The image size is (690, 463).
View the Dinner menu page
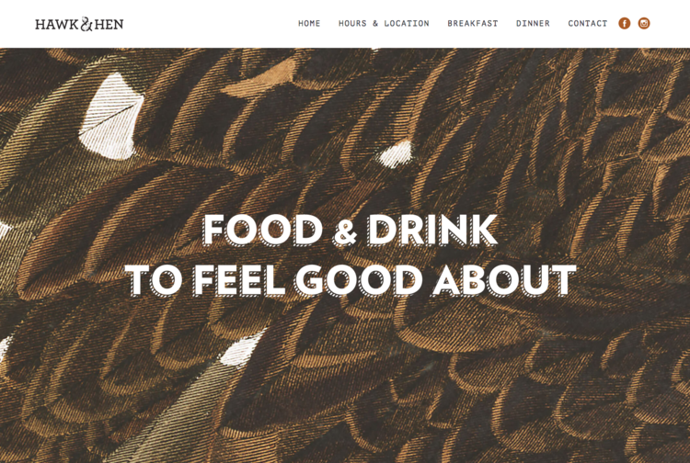[533, 23]
